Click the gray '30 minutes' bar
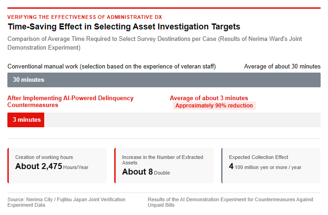This screenshot has width=328, height=215. pyautogui.click(x=164, y=80)
